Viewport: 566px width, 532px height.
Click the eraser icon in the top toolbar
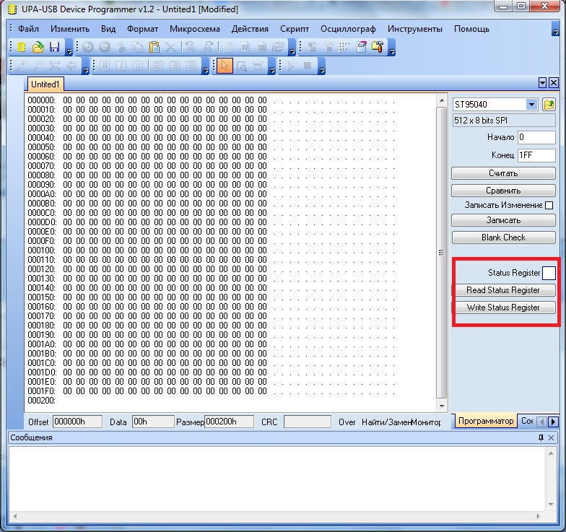[360, 48]
